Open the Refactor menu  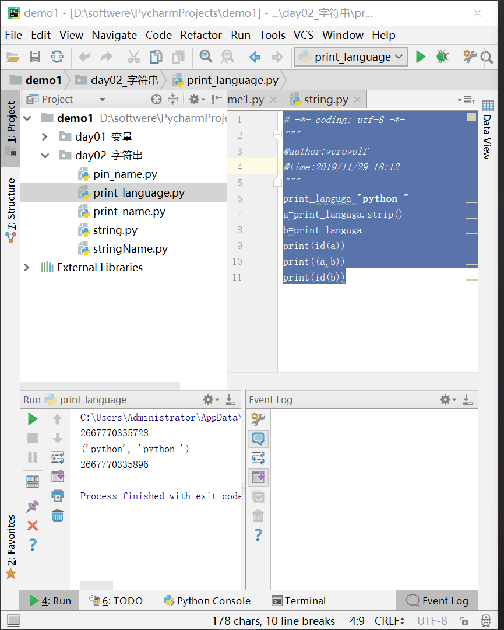click(200, 36)
